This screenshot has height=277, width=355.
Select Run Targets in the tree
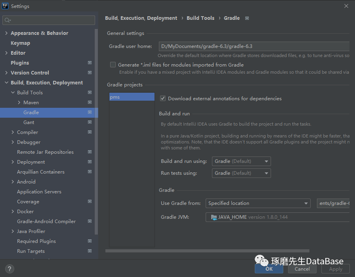(31, 251)
